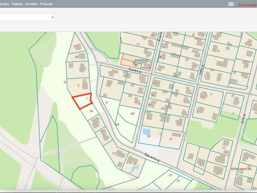The width and height of the screenshot is (257, 193).
Task: Click parcel label 42
Action: click(158, 69)
